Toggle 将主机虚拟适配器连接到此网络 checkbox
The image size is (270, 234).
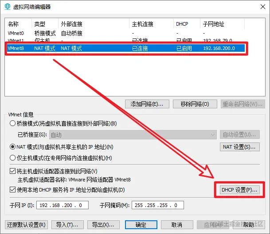click(x=12, y=171)
